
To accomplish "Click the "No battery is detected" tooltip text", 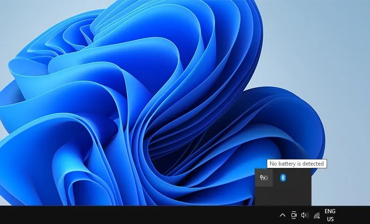I will [297, 164].
